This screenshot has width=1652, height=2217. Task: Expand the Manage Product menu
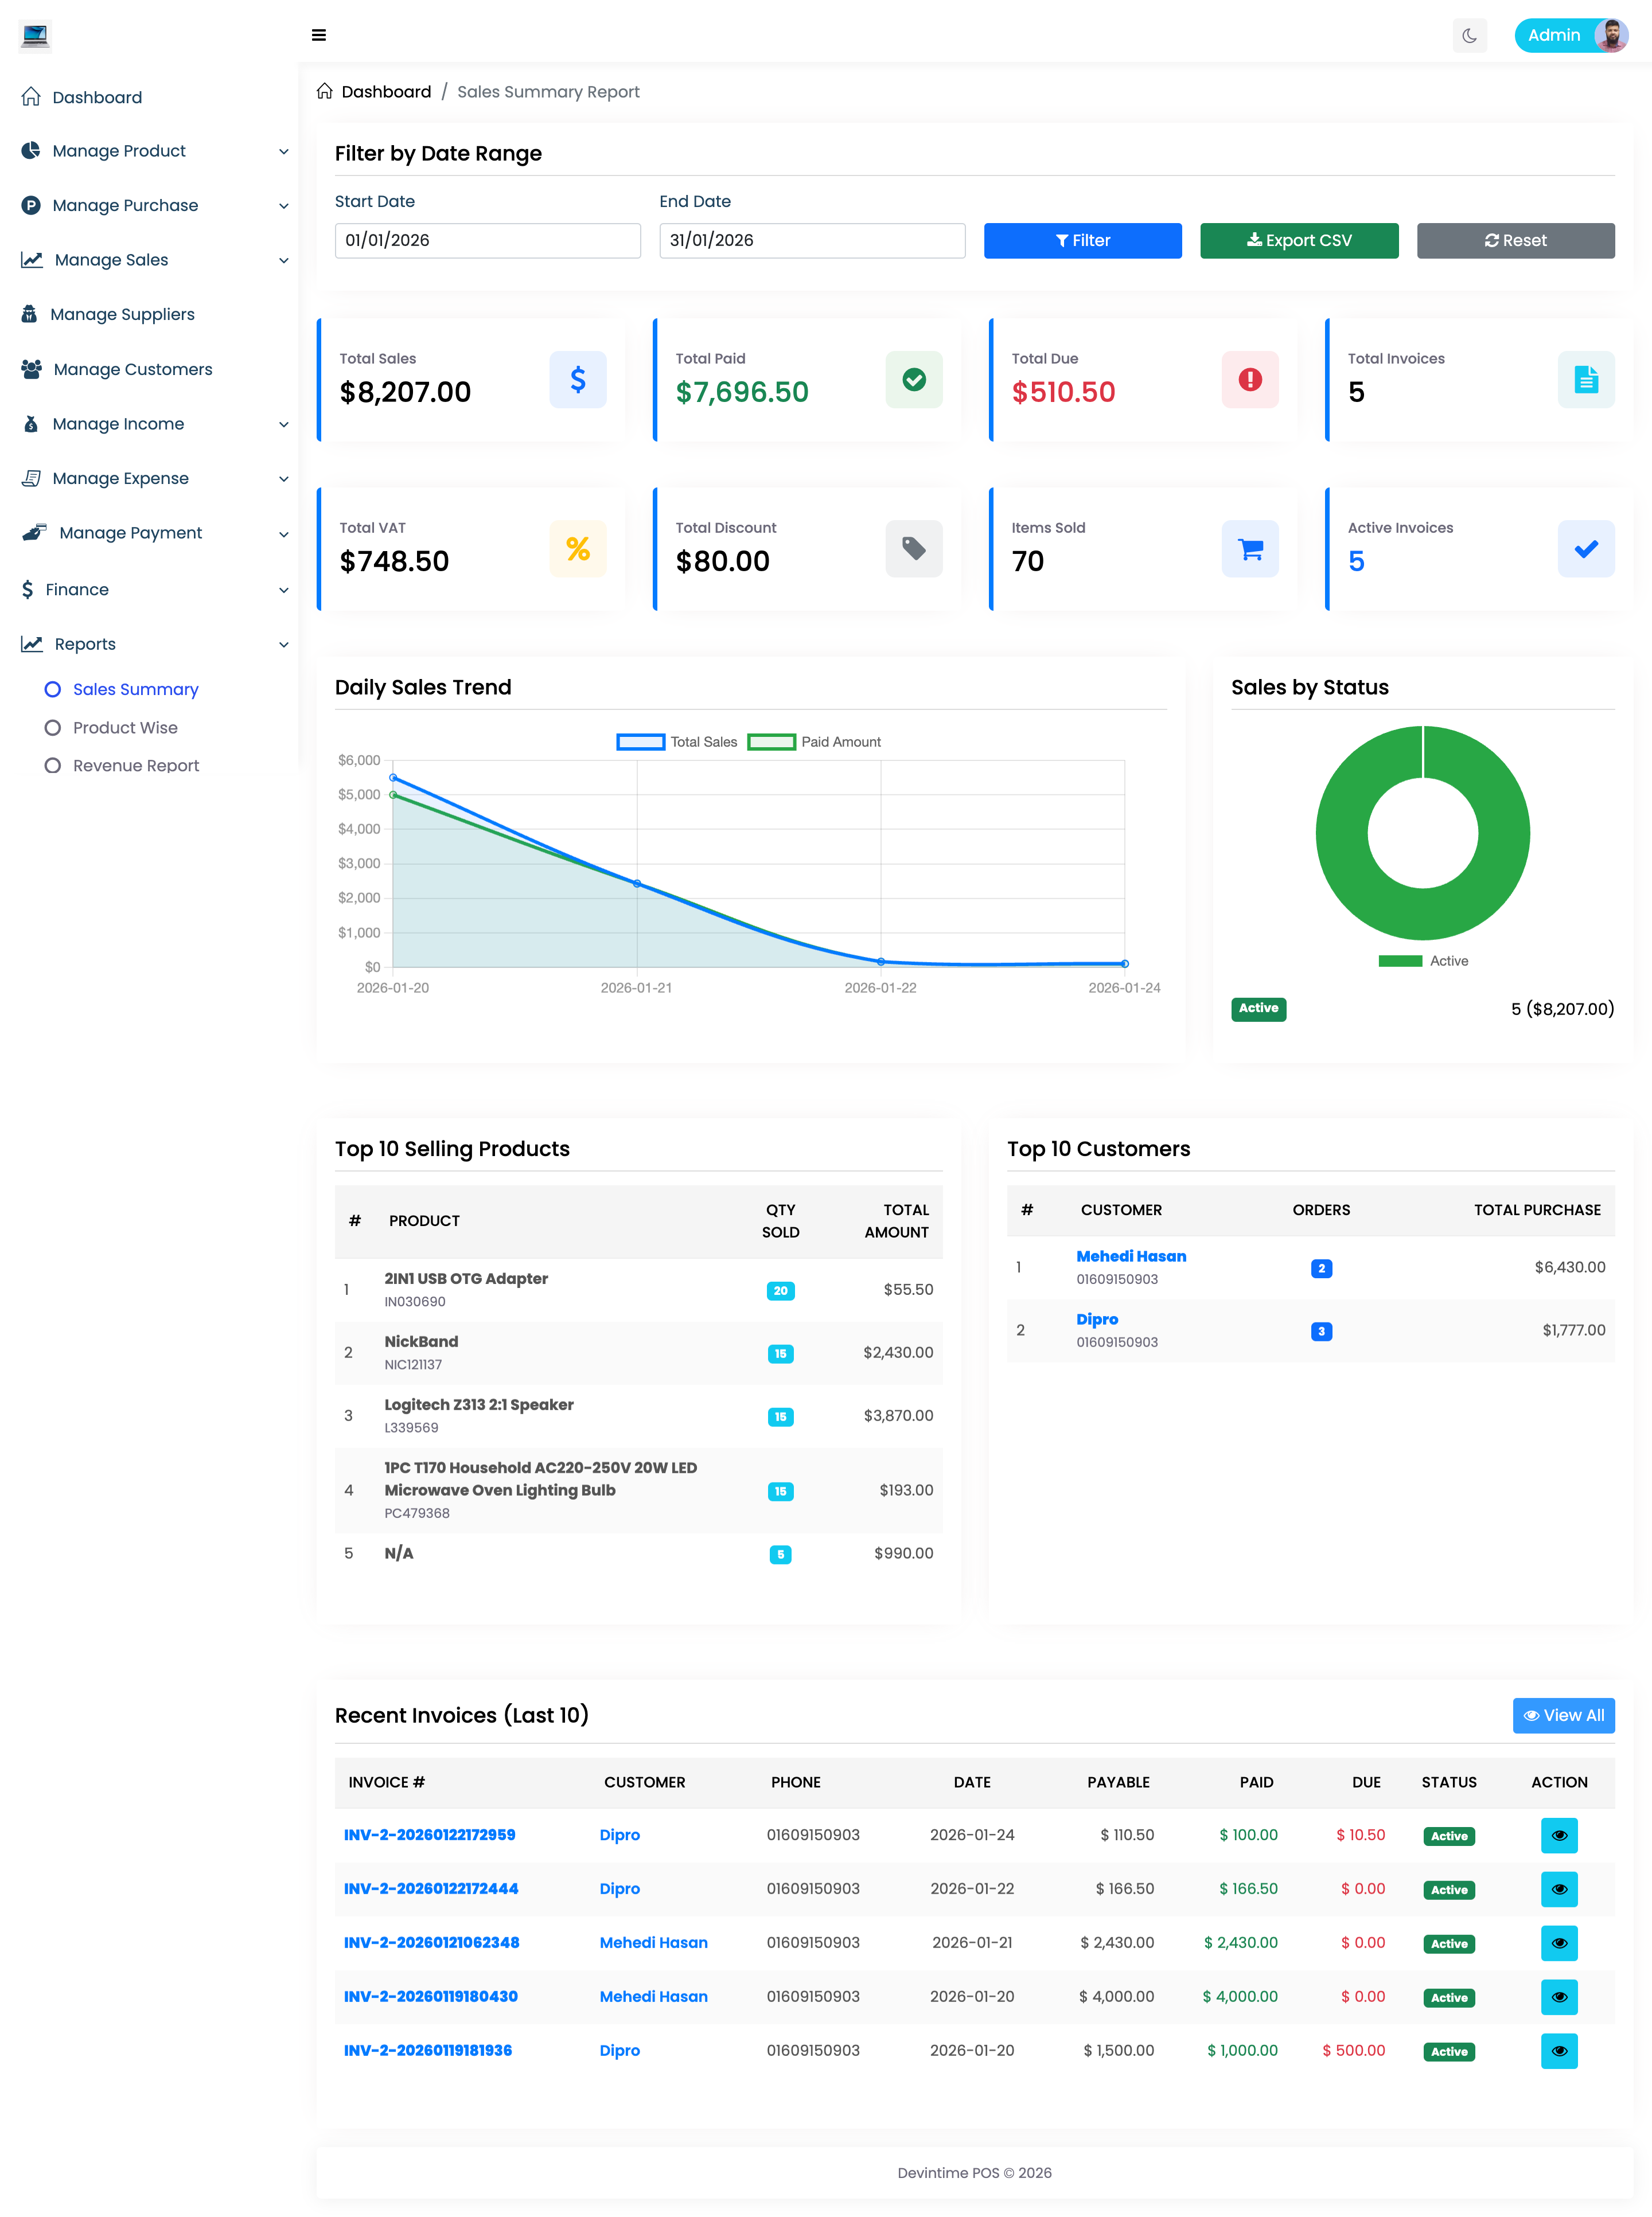coord(118,150)
